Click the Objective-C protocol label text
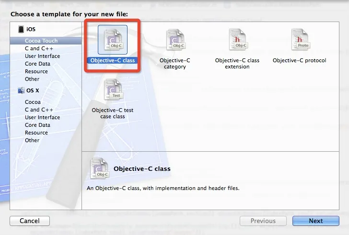Viewport: 349px width, 235px height. click(x=300, y=60)
